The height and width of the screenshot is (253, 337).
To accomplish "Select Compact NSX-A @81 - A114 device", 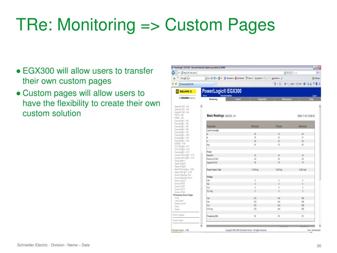I will pyautogui.click(x=184, y=155).
